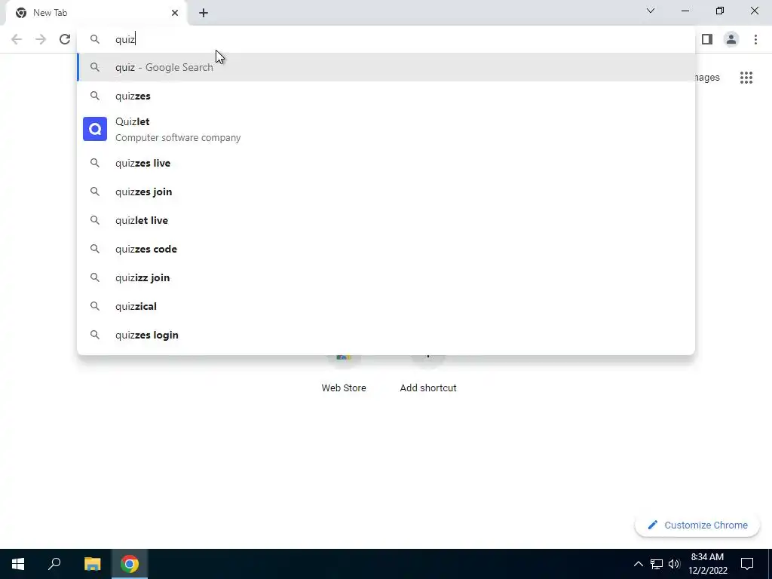Open the profile avatar menu
The height and width of the screenshot is (579, 772).
coord(731,39)
